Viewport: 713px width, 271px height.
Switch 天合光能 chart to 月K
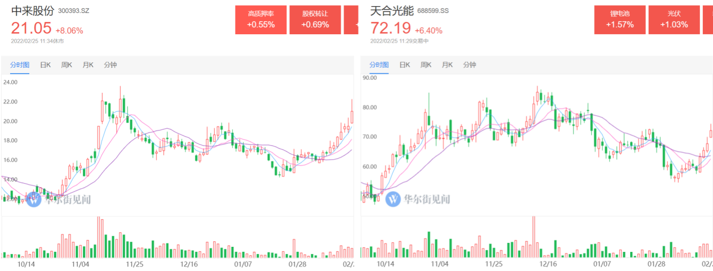tap(448, 65)
